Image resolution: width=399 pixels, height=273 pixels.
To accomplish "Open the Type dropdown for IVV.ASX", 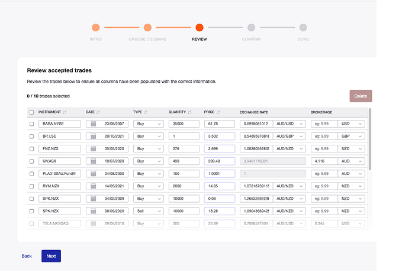I will pyautogui.click(x=149, y=161).
